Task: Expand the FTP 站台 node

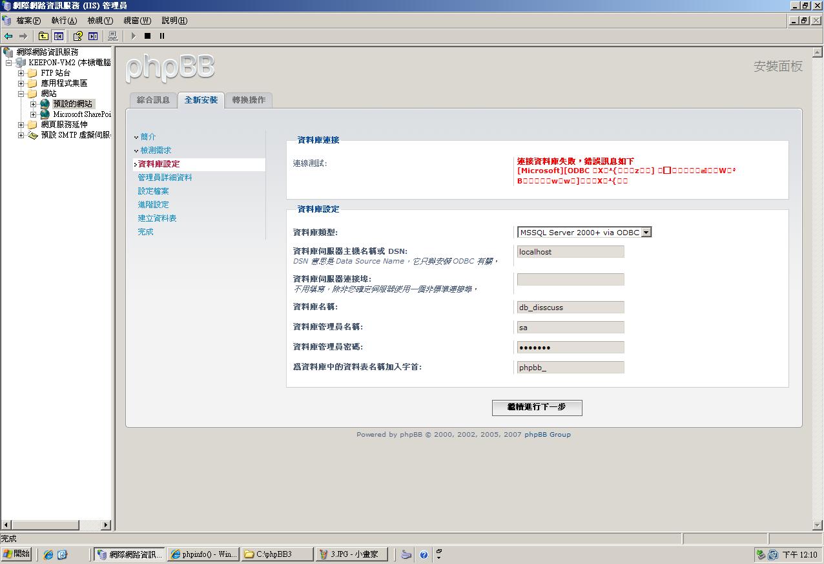Action: (21, 73)
